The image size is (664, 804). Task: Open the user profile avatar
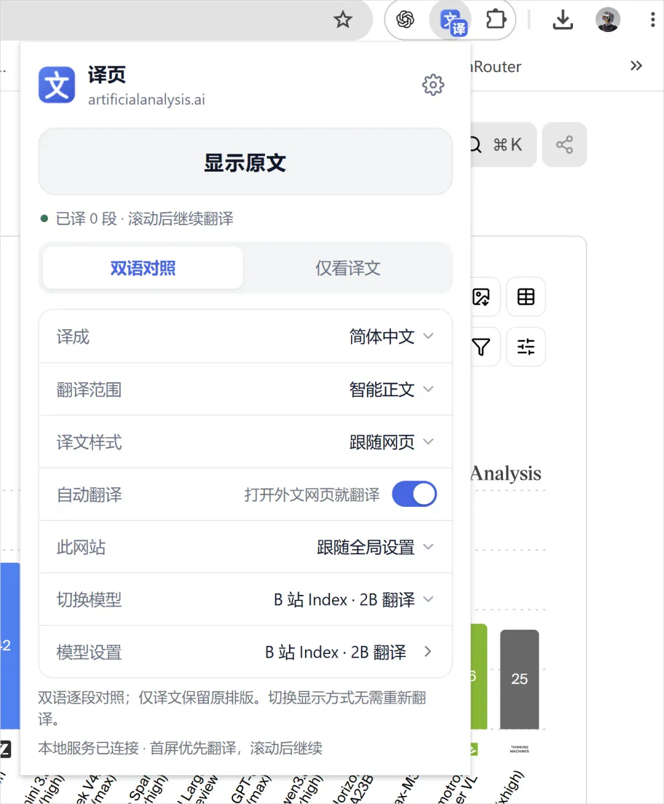[x=607, y=20]
